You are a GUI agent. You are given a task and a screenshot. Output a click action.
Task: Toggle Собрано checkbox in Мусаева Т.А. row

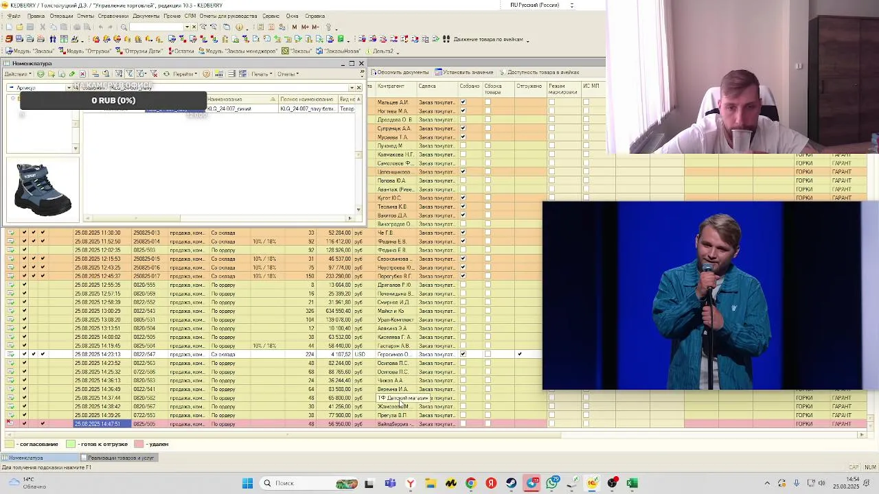tap(463, 137)
